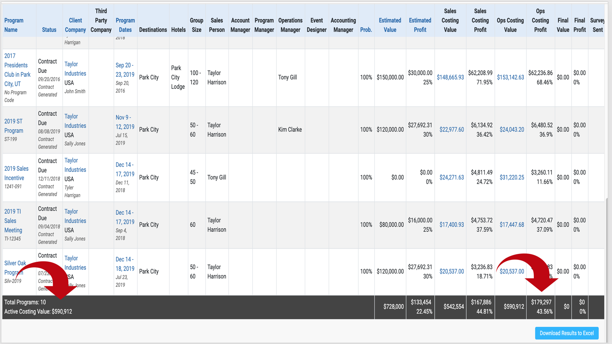Screen dimensions: 612x344
Task: Open ops costing value $17,447.68
Action: [512, 225]
